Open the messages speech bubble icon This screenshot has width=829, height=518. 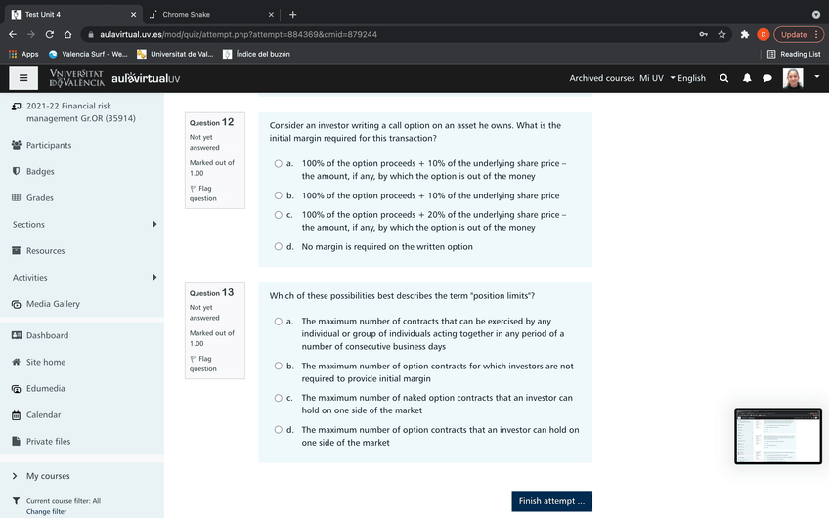[x=767, y=78]
